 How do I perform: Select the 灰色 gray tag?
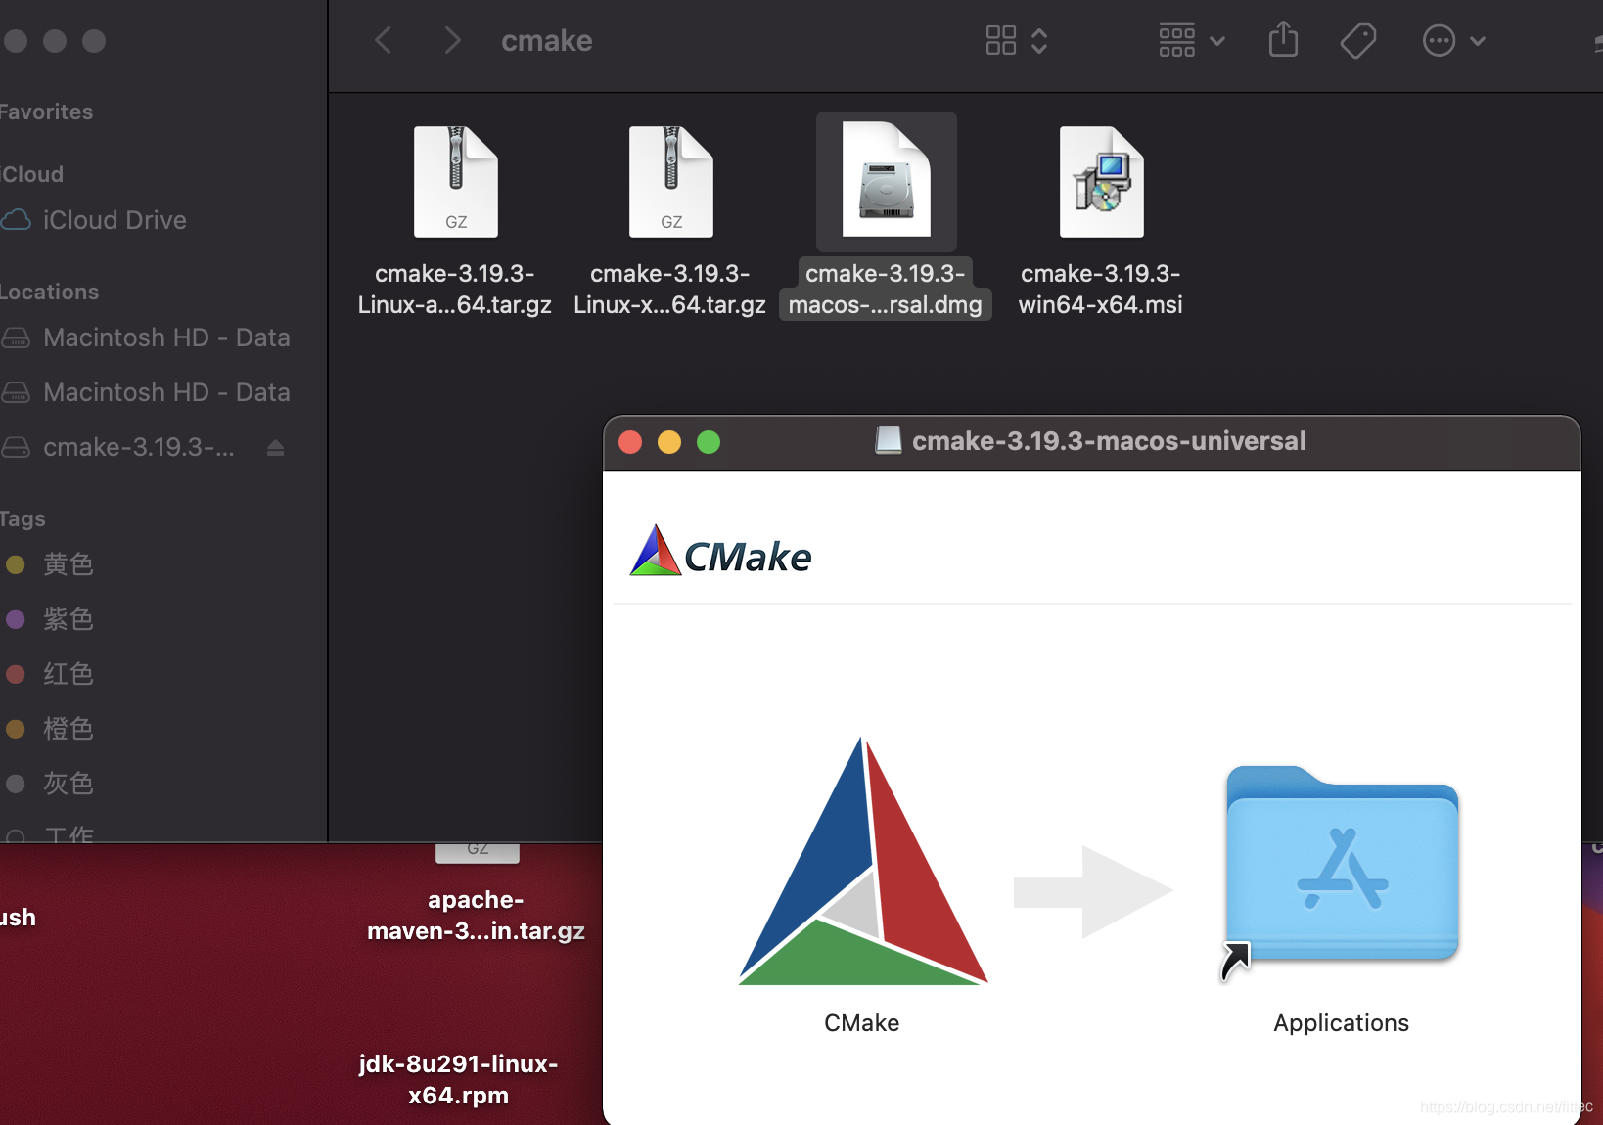click(69, 784)
